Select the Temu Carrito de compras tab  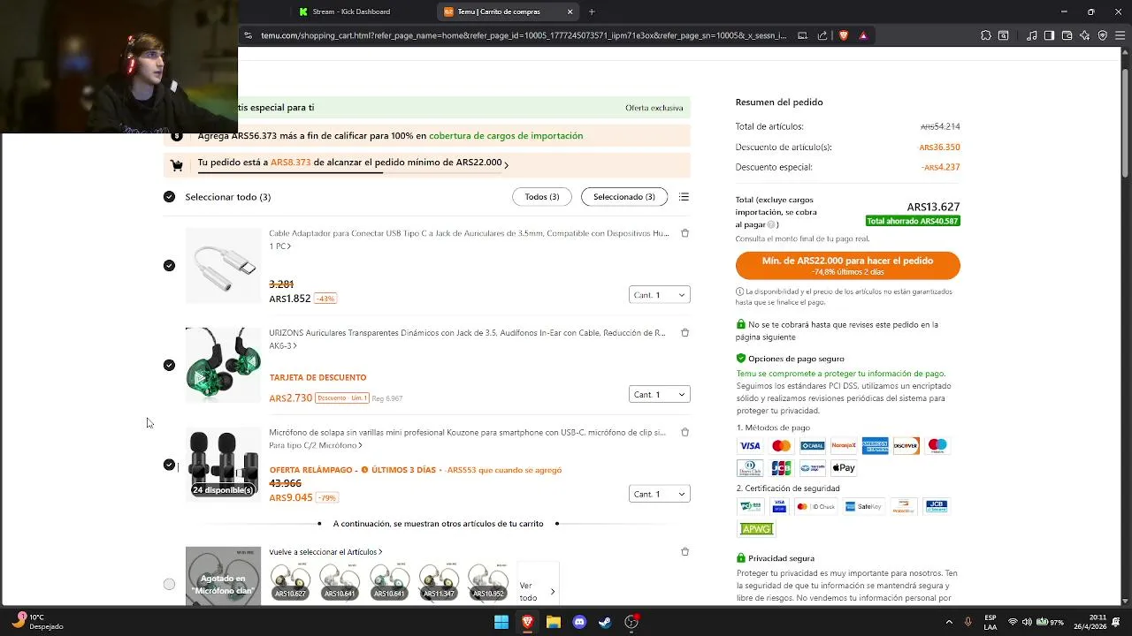[x=509, y=11]
